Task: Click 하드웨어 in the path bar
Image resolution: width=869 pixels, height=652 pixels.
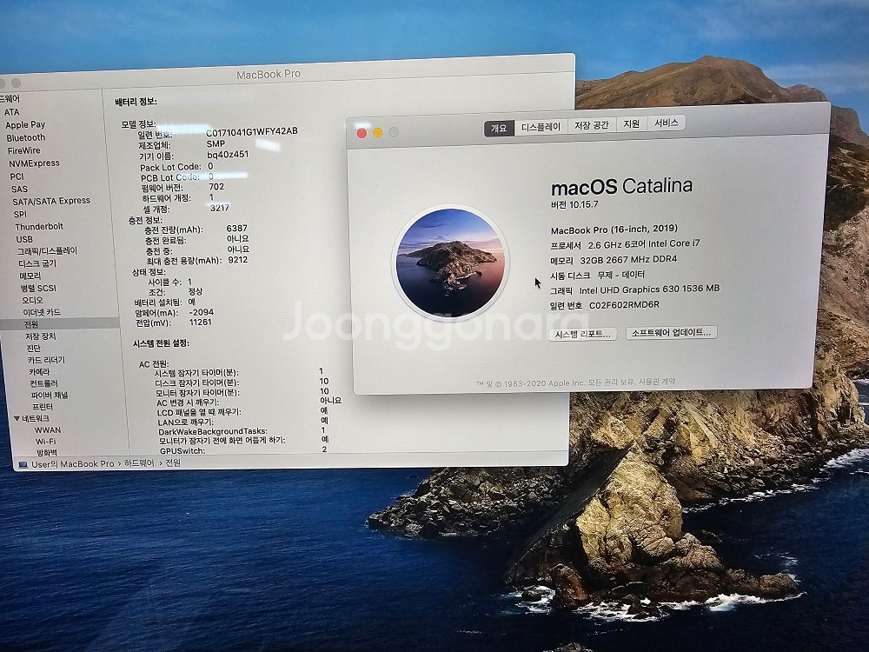Action: coord(139,463)
